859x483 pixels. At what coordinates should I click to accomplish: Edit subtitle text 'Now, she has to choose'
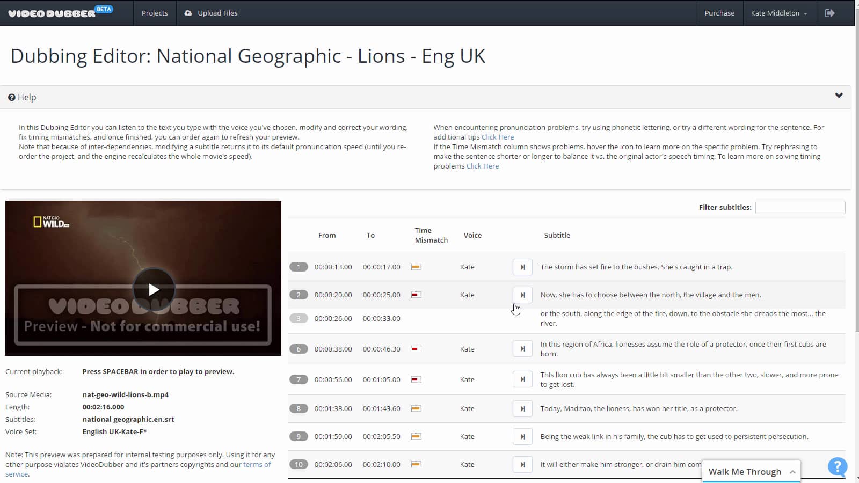click(651, 295)
